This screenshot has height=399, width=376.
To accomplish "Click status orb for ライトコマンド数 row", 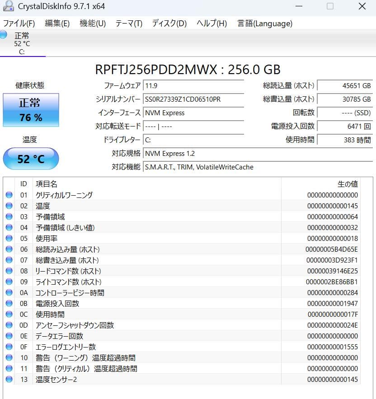I will (9, 282).
